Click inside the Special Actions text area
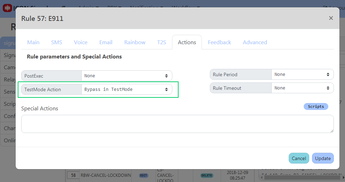 (177, 124)
